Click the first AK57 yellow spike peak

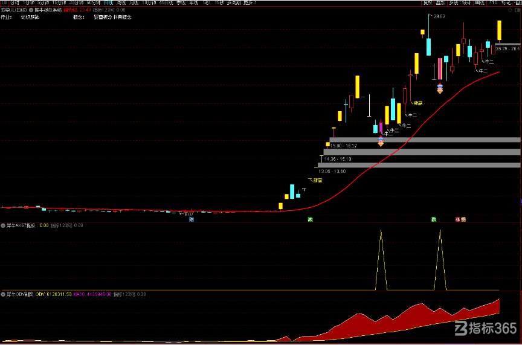(381, 230)
